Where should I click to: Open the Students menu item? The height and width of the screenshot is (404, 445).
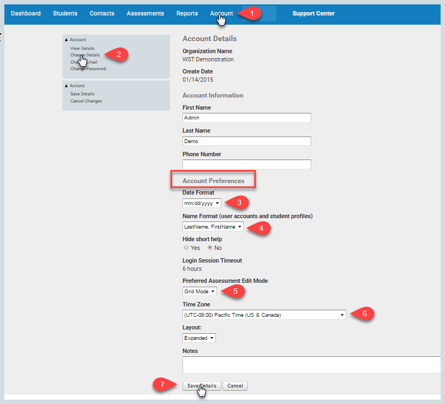coord(65,13)
